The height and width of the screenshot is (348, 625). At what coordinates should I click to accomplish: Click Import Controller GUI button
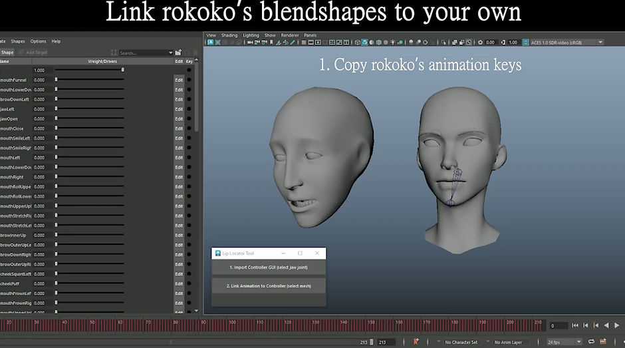(269, 267)
